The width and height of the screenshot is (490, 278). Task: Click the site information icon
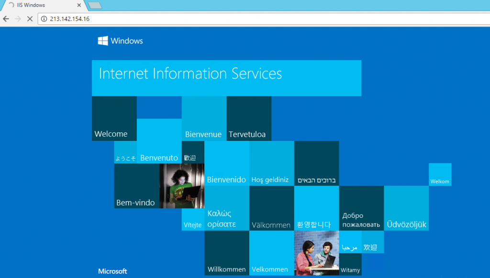44,19
